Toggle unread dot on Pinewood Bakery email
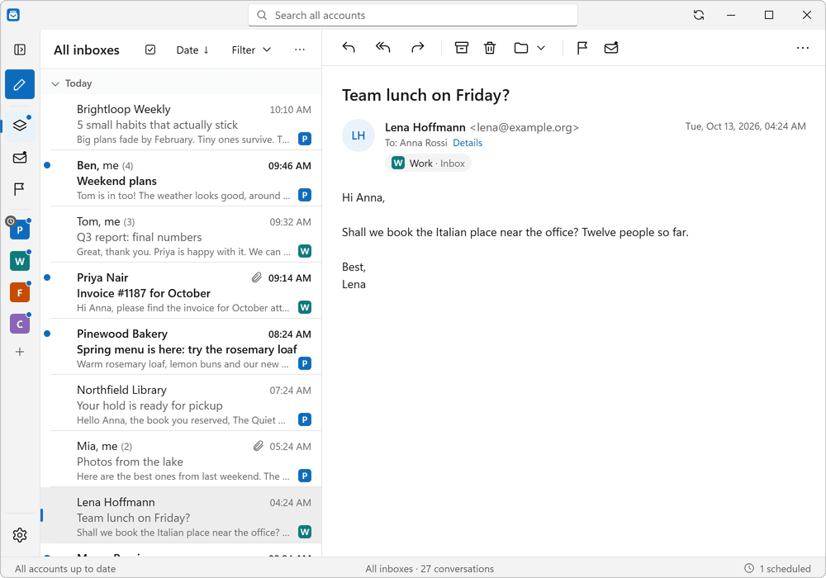 47,334
